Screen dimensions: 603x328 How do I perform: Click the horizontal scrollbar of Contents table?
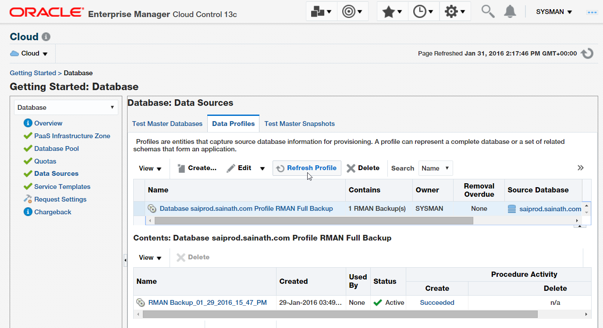click(340, 314)
